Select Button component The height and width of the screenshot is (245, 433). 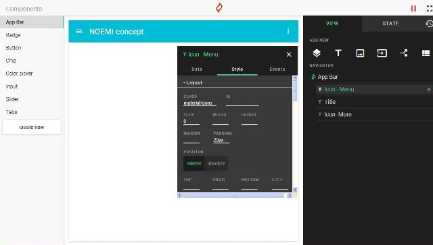(32, 48)
